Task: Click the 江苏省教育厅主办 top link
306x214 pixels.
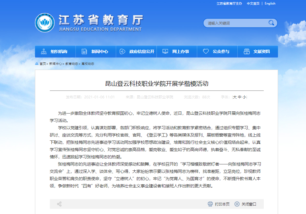Action: point(229,4)
